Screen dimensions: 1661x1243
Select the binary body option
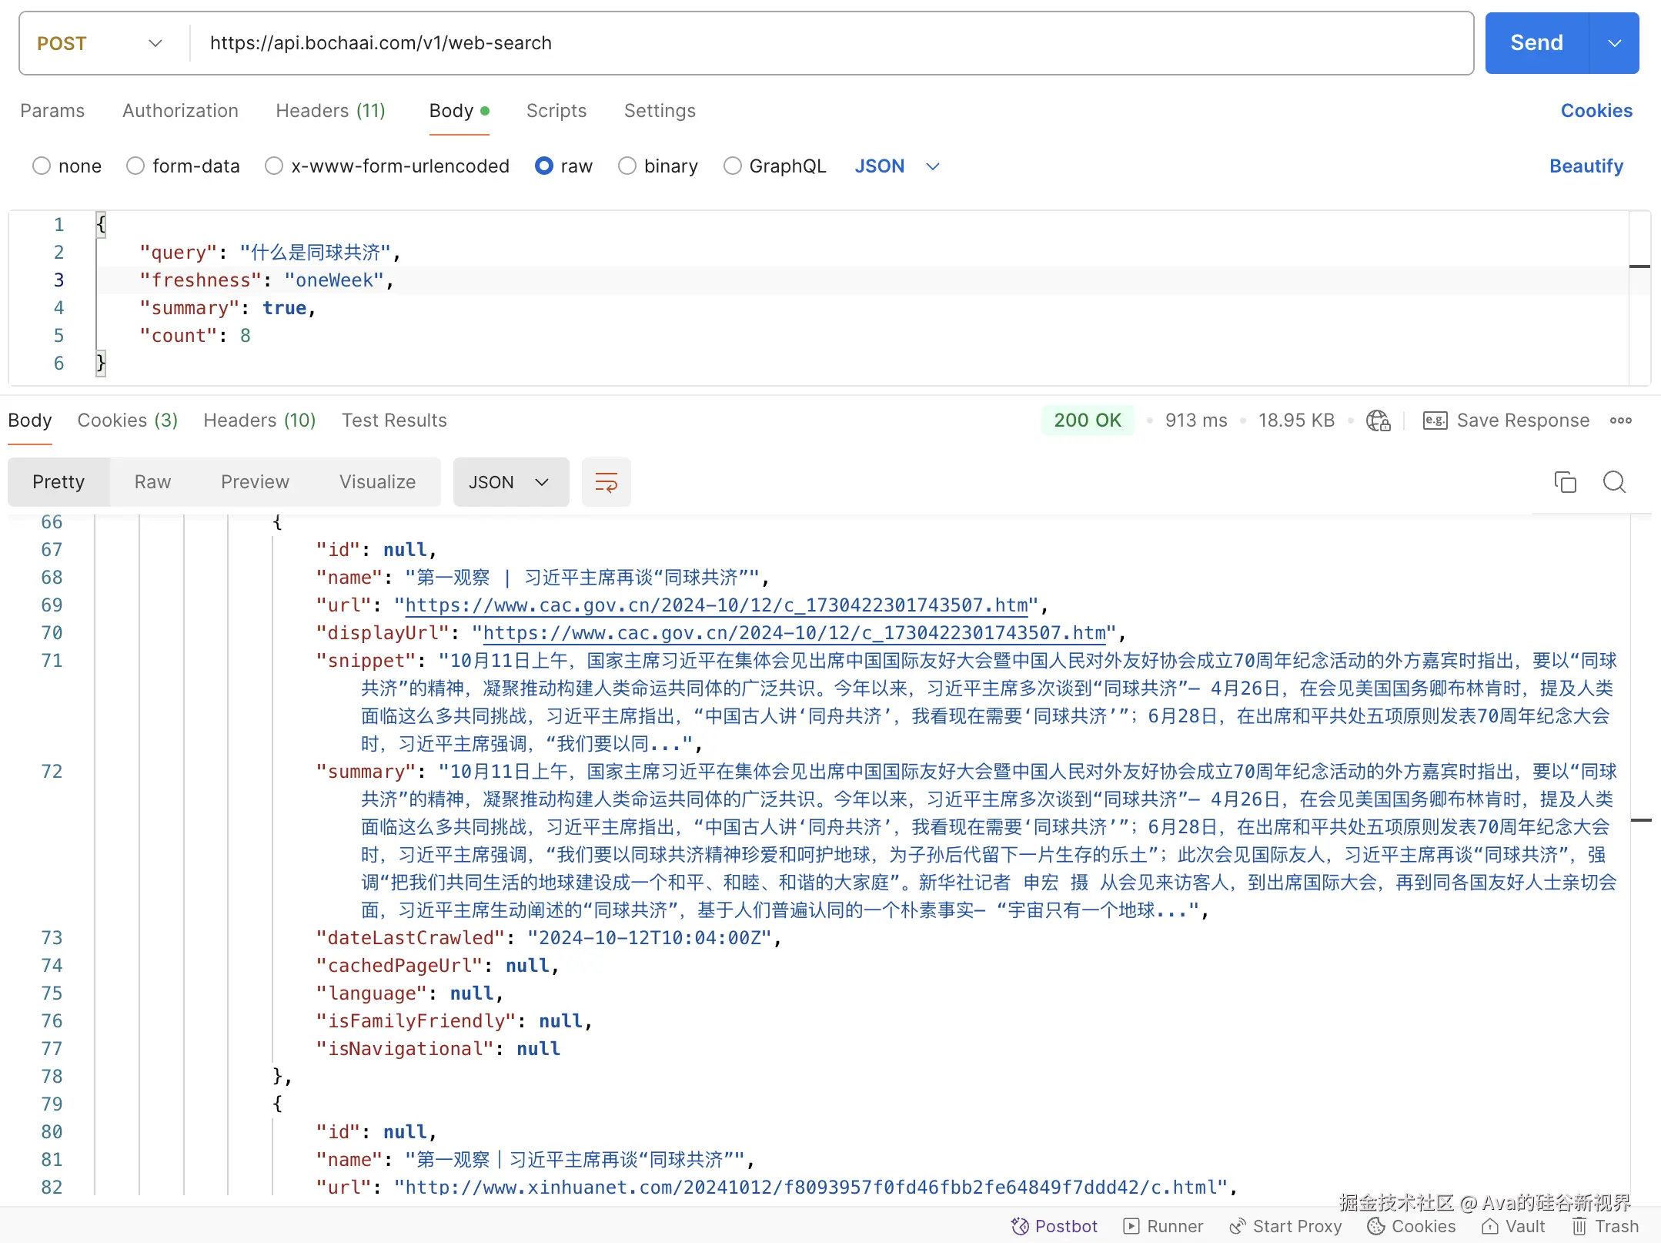[627, 166]
